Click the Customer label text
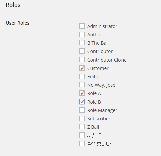This screenshot has height=156, width=161. (98, 68)
